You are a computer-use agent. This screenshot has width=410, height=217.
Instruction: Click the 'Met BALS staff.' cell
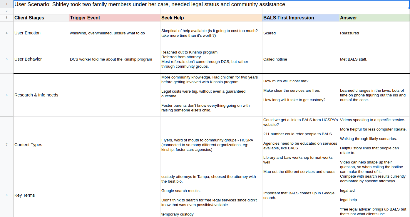tap(374, 59)
